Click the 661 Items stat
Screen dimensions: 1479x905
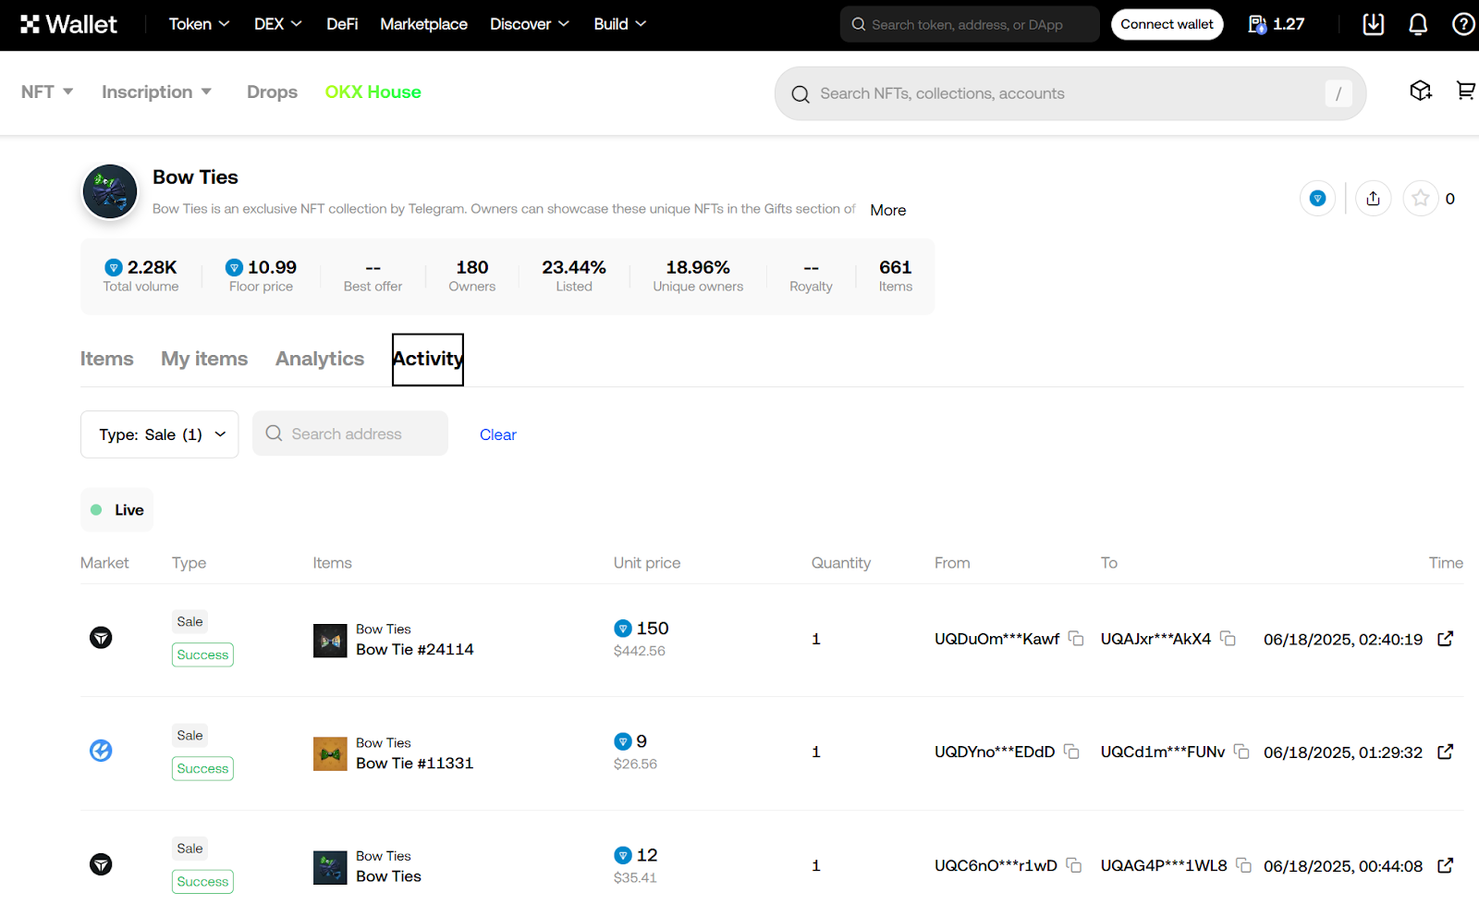[x=895, y=275]
